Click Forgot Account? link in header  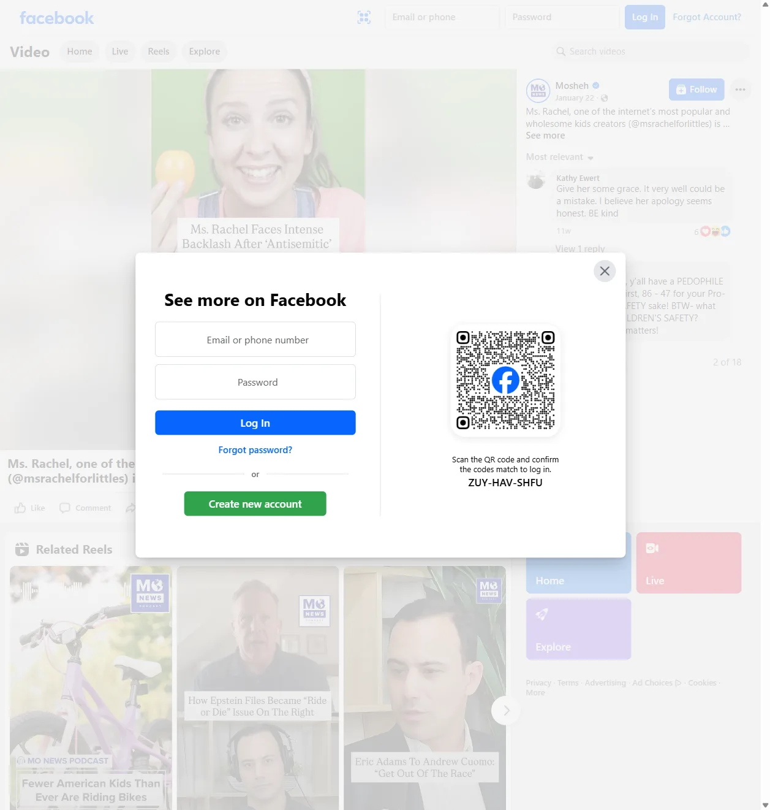[707, 17]
